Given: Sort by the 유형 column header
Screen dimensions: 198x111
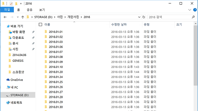Looking at the screenshot, I should tap(147, 25).
